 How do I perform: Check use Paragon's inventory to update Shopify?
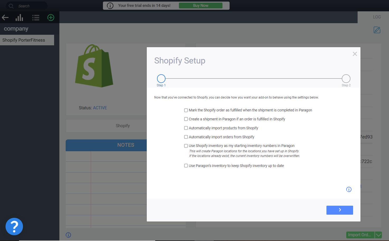[x=186, y=166]
